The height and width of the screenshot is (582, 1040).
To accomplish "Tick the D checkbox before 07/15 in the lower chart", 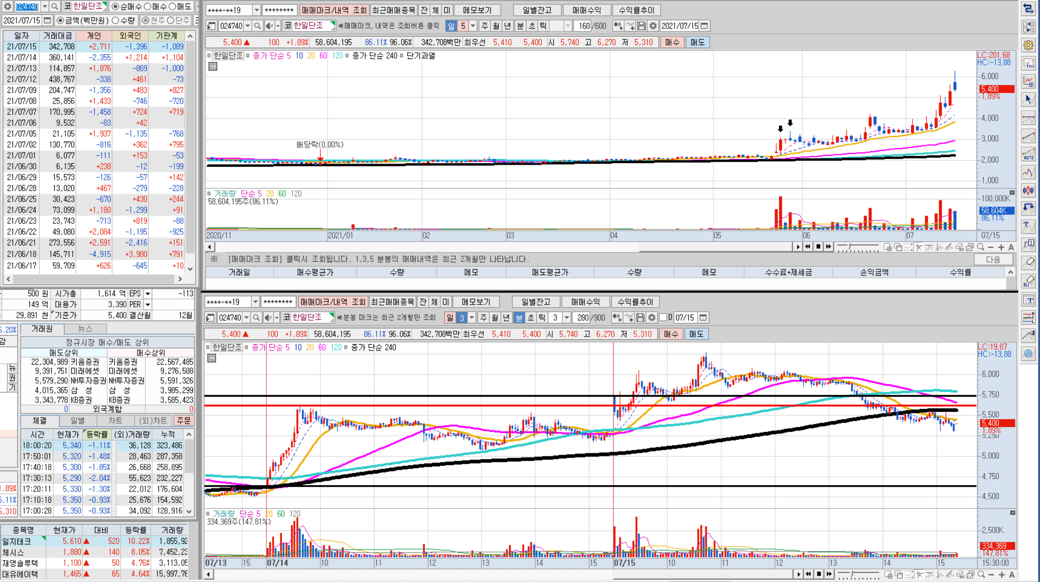I will pyautogui.click(x=663, y=318).
